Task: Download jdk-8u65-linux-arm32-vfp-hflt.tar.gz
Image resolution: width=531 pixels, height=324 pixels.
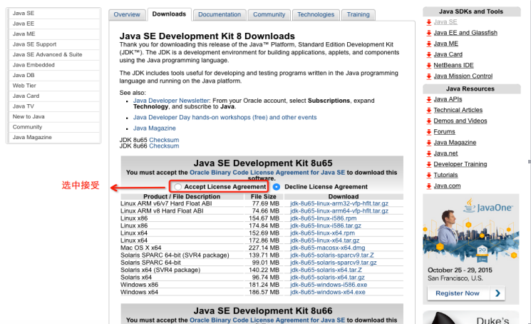Action: 339,203
